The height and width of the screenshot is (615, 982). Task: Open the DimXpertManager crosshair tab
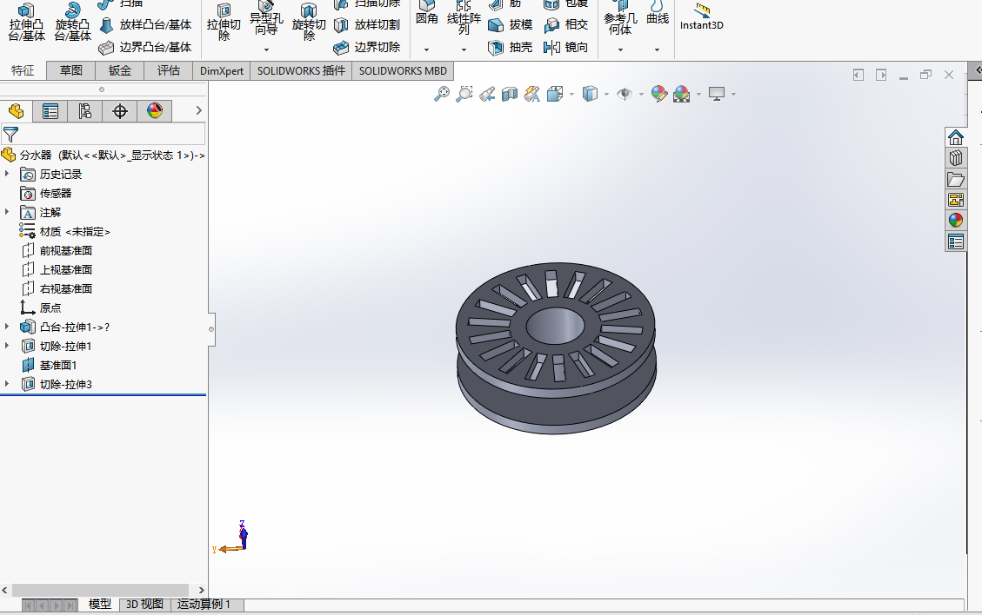click(120, 111)
